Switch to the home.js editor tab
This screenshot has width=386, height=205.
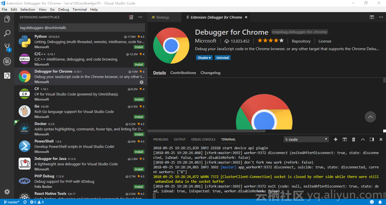click(x=164, y=17)
